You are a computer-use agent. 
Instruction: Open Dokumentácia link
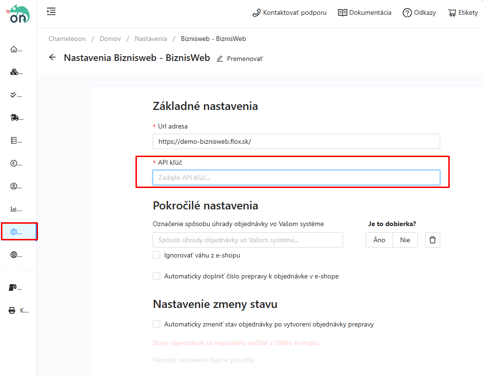(x=365, y=13)
